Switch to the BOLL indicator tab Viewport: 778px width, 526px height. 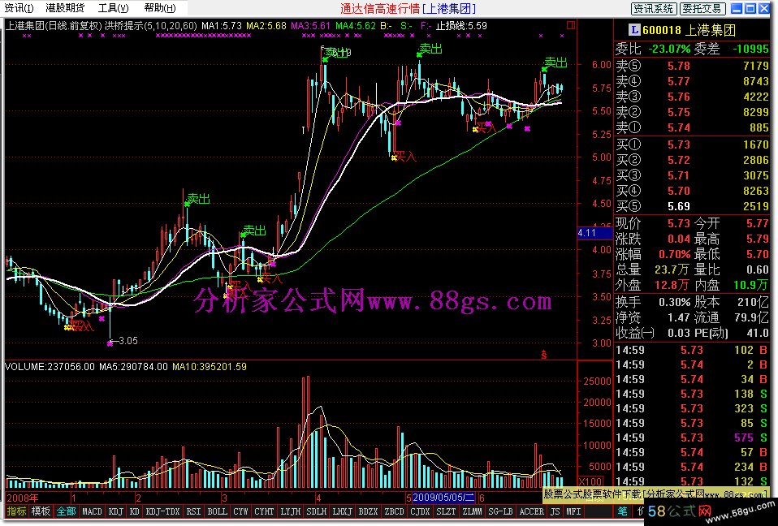pos(217,511)
